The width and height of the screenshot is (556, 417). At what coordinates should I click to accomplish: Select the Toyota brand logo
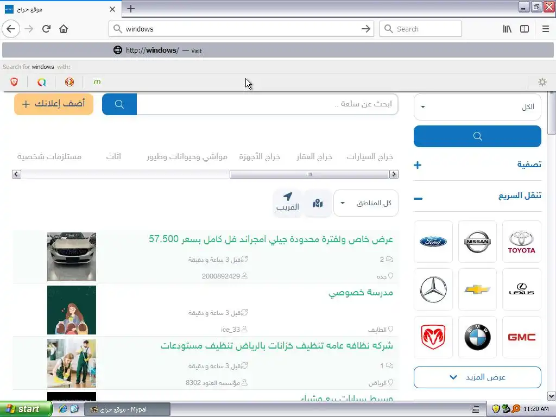522,242
